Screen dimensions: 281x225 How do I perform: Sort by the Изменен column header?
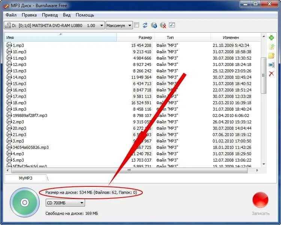(x=236, y=37)
